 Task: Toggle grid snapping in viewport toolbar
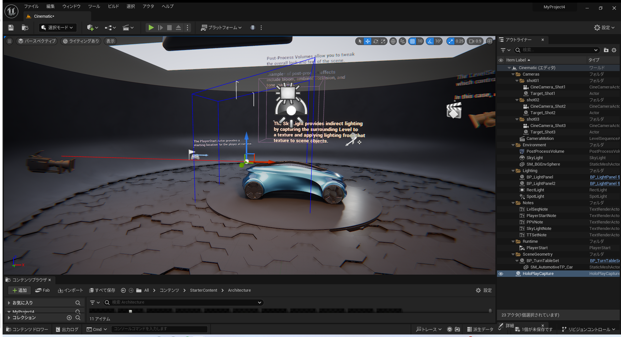pyautogui.click(x=412, y=41)
